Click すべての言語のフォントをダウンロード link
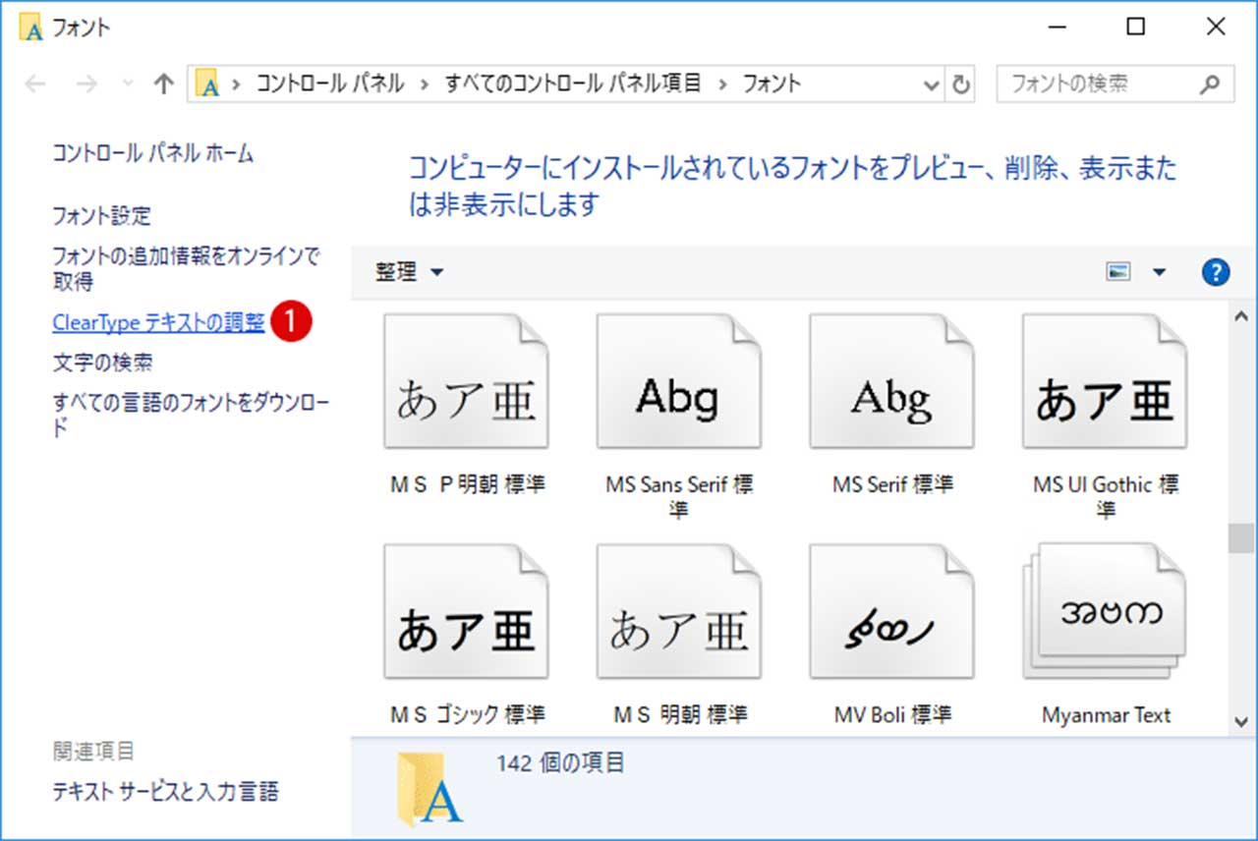The height and width of the screenshot is (841, 1258). (192, 416)
